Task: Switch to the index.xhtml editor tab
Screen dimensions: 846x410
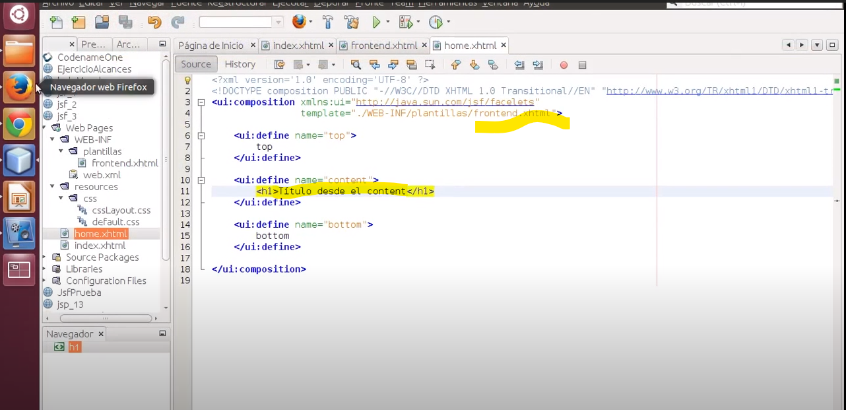Action: pos(299,46)
